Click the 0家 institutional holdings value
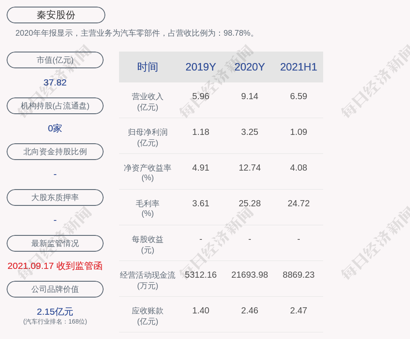410x339 pixels. click(x=55, y=128)
